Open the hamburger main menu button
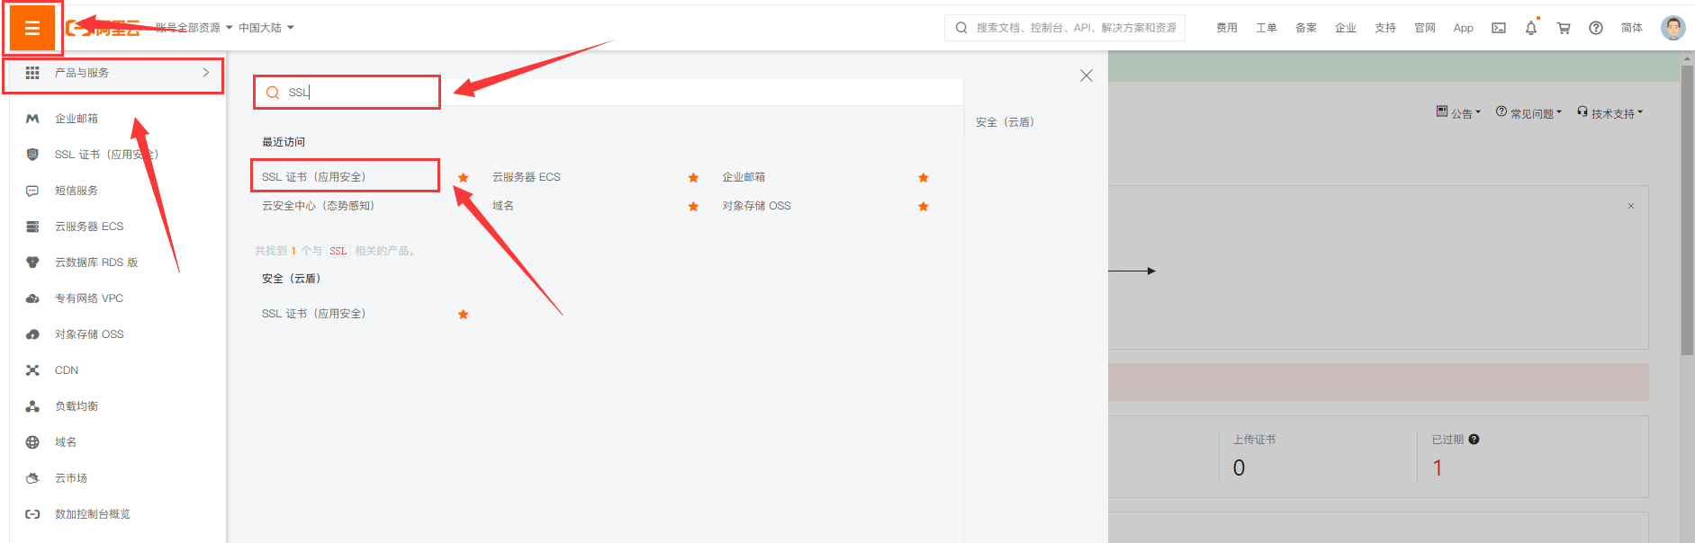Image resolution: width=1695 pixels, height=543 pixels. [32, 28]
